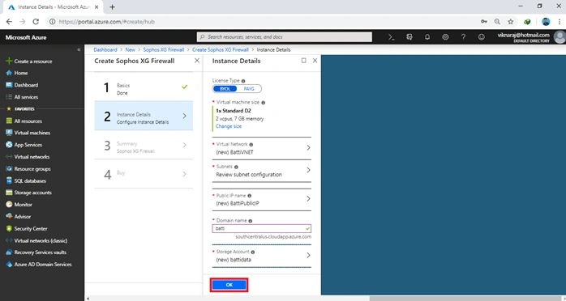Open a new browser tab
This screenshot has width=566, height=301.
[x=112, y=6]
